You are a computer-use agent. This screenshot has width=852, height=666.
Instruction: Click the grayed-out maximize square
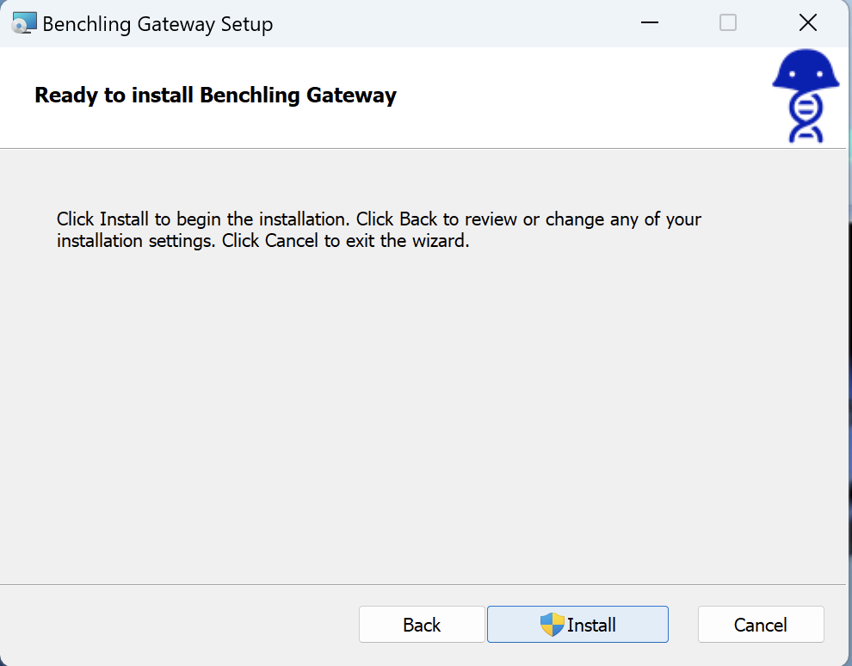pos(727,23)
